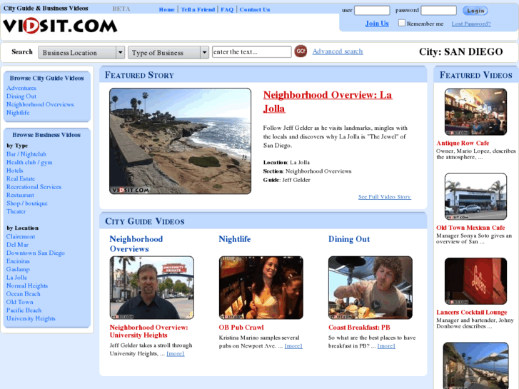Screen dimensions: 519x389
Task: Select Bar / Nightclub business type
Action: pos(26,154)
